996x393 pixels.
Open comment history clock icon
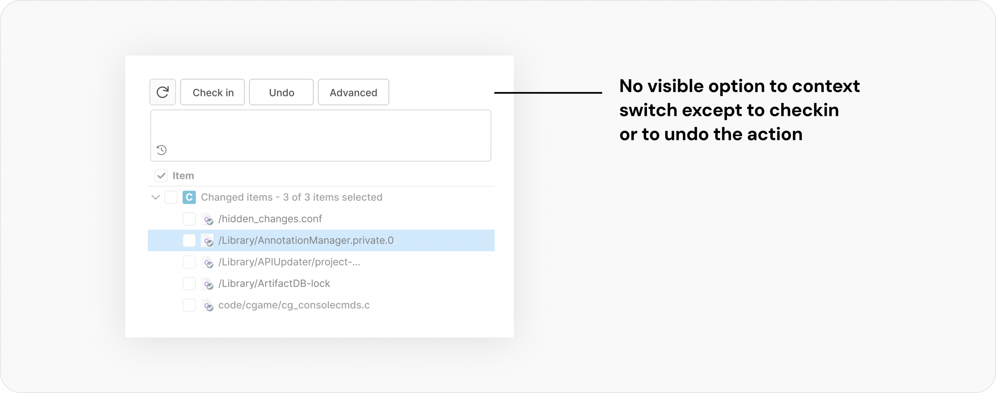pos(161,150)
